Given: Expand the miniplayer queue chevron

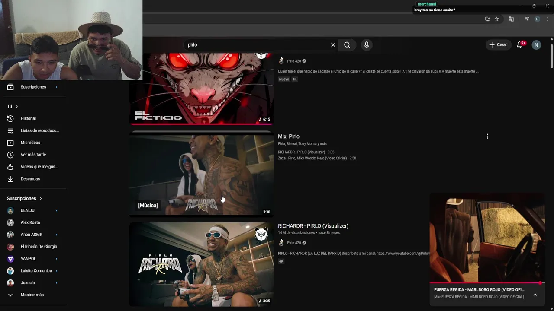Looking at the screenshot, I should 535,295.
